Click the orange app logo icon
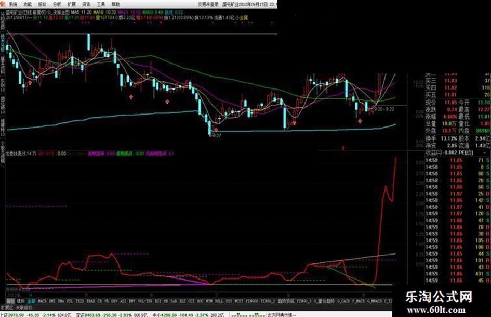The image size is (491, 317). point(3,4)
